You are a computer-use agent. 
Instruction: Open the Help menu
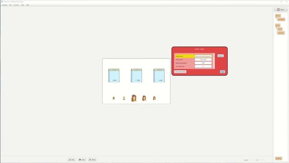pos(28,5)
